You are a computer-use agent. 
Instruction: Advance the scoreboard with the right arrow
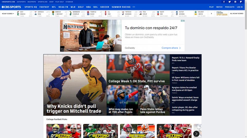point(211,14)
